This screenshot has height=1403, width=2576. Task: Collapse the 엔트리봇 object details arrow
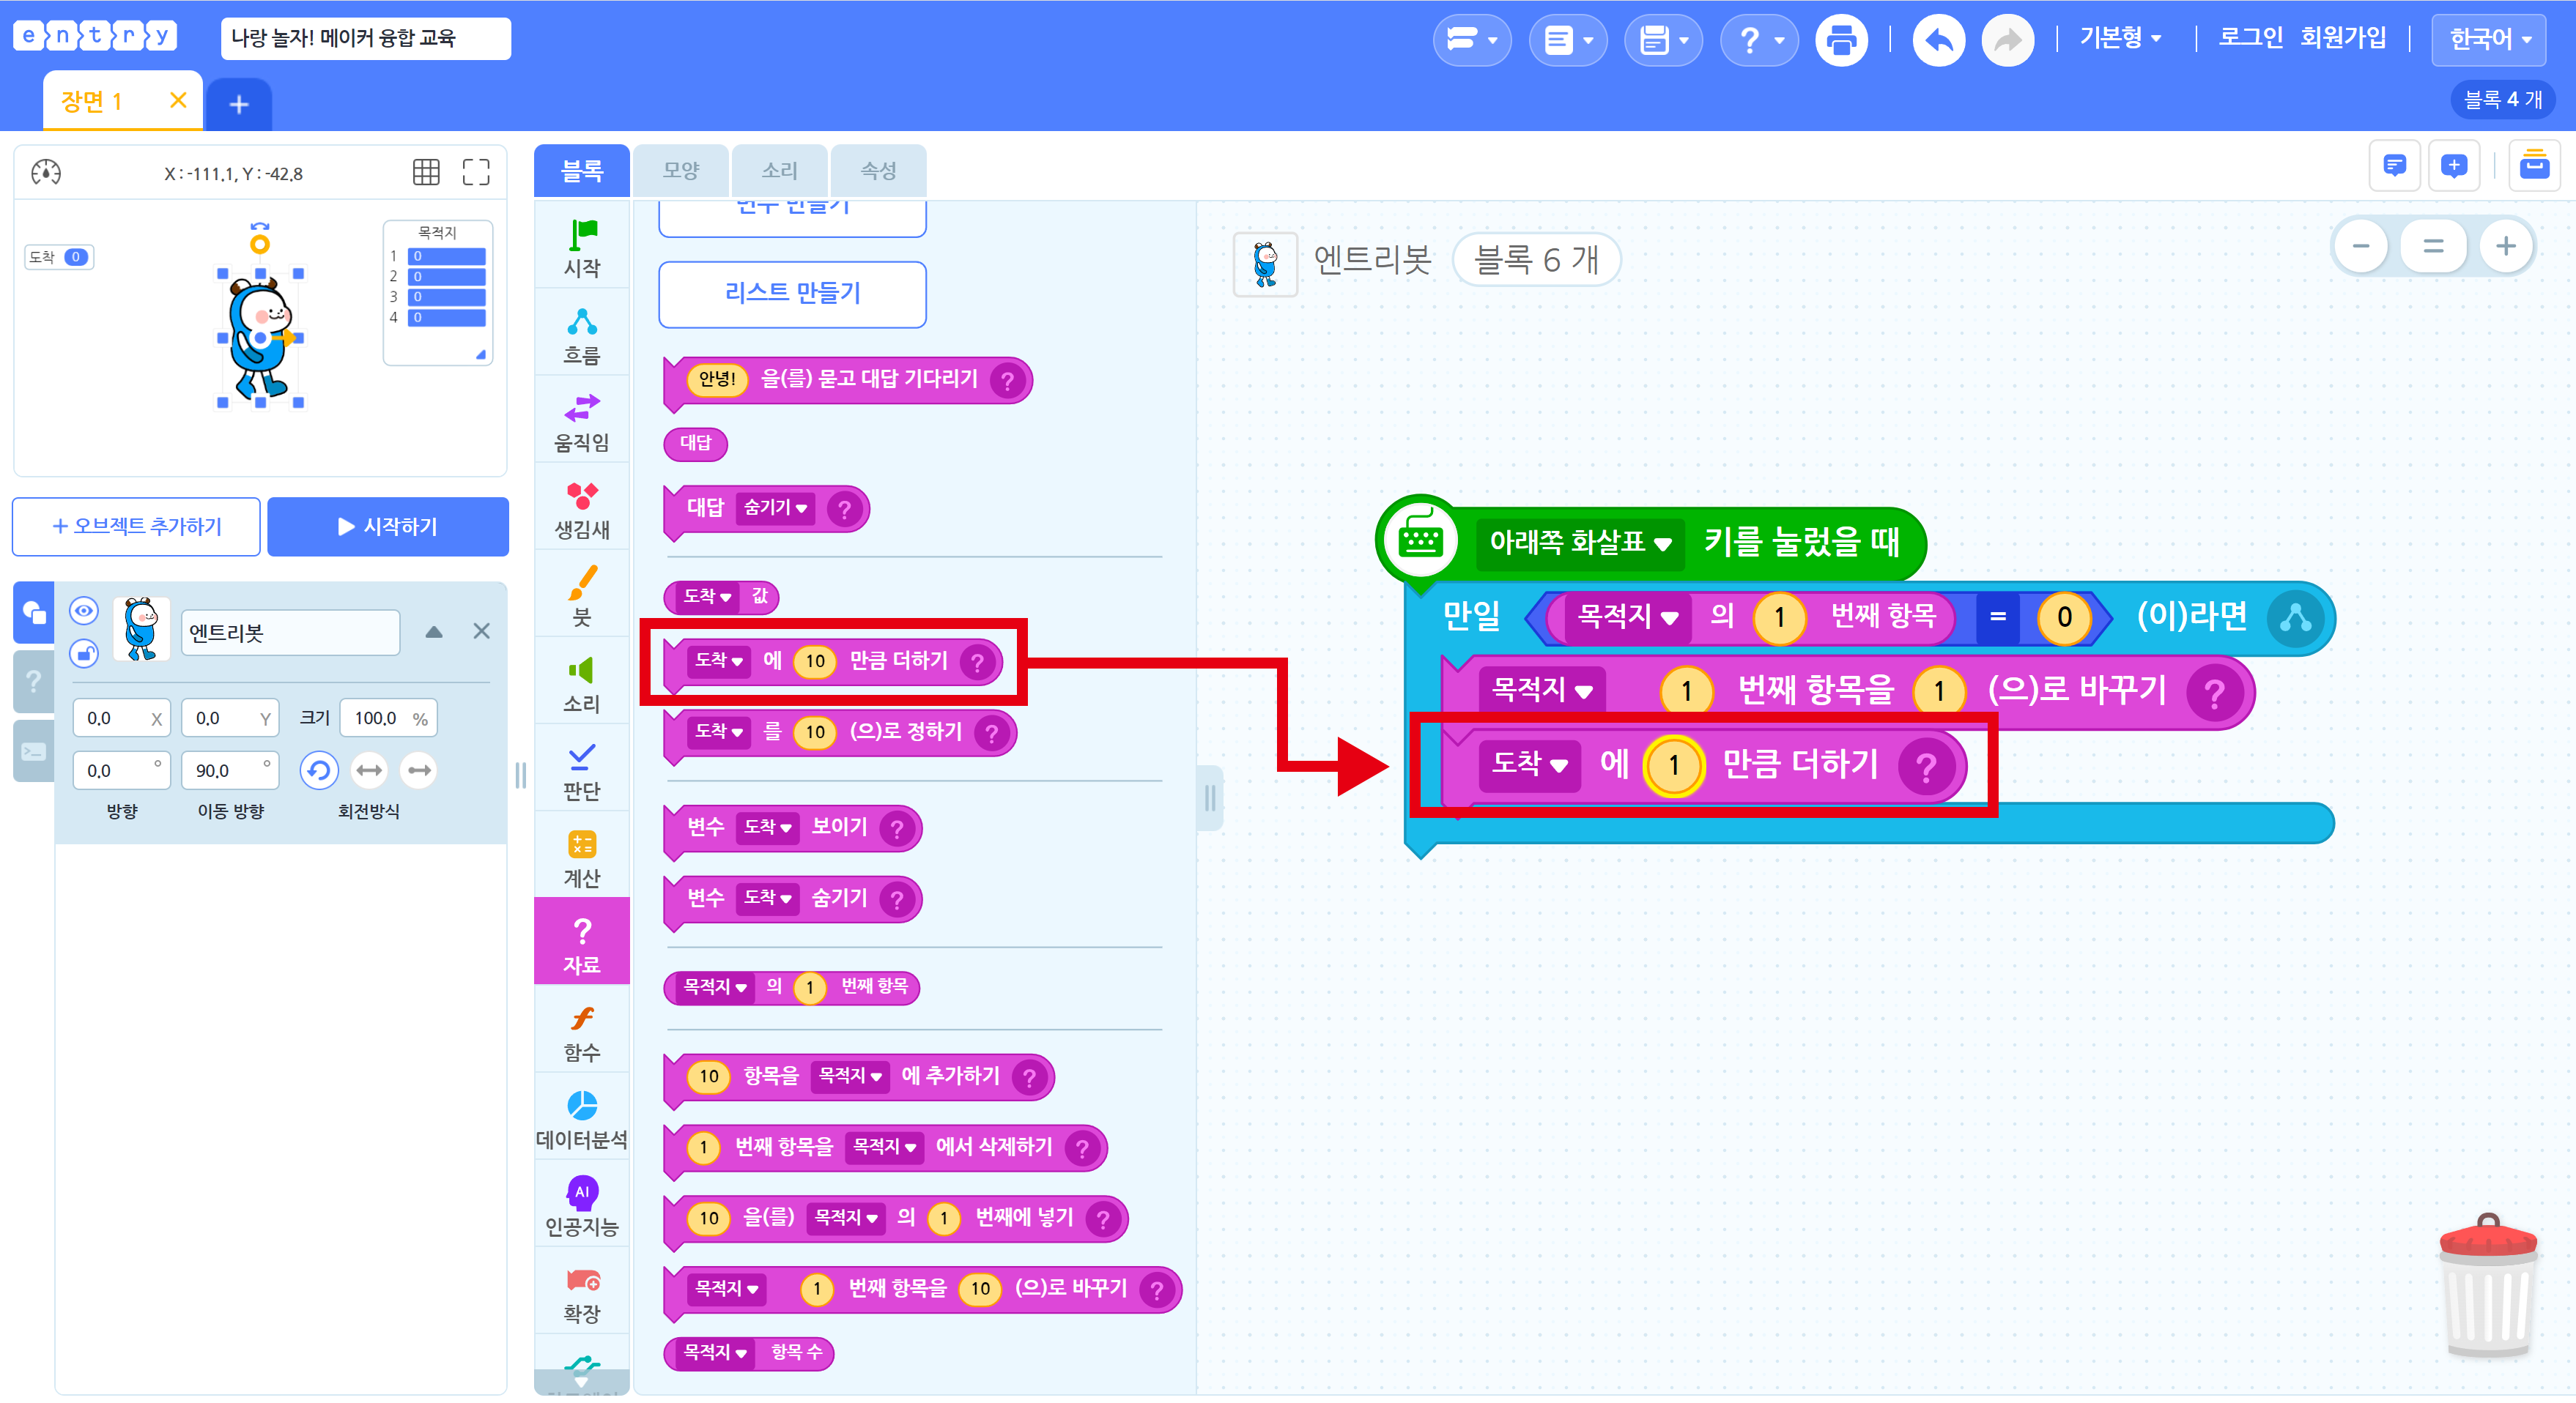pos(433,631)
